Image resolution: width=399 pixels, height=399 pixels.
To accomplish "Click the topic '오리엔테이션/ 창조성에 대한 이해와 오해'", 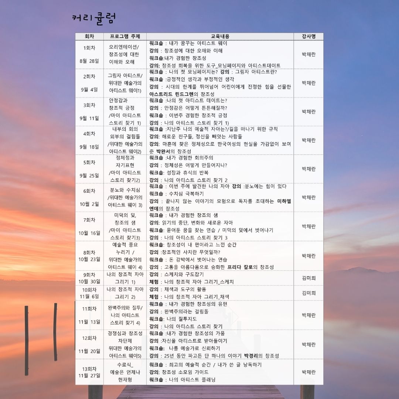I will click(124, 54).
